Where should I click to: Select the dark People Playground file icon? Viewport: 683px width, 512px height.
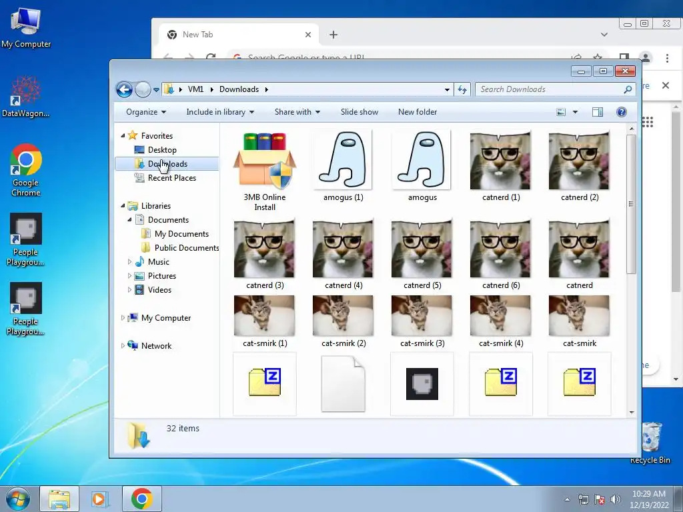click(x=422, y=383)
